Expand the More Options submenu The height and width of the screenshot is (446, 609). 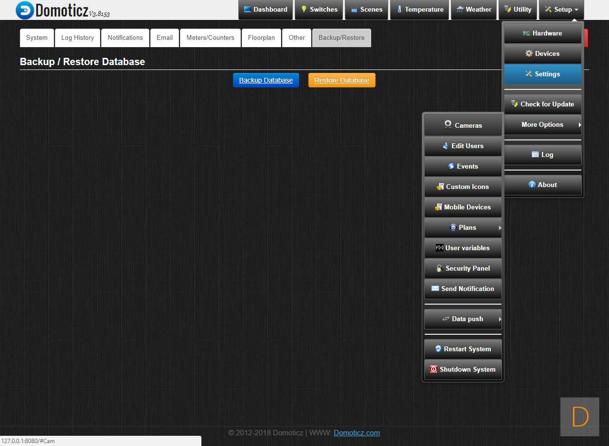click(579, 125)
